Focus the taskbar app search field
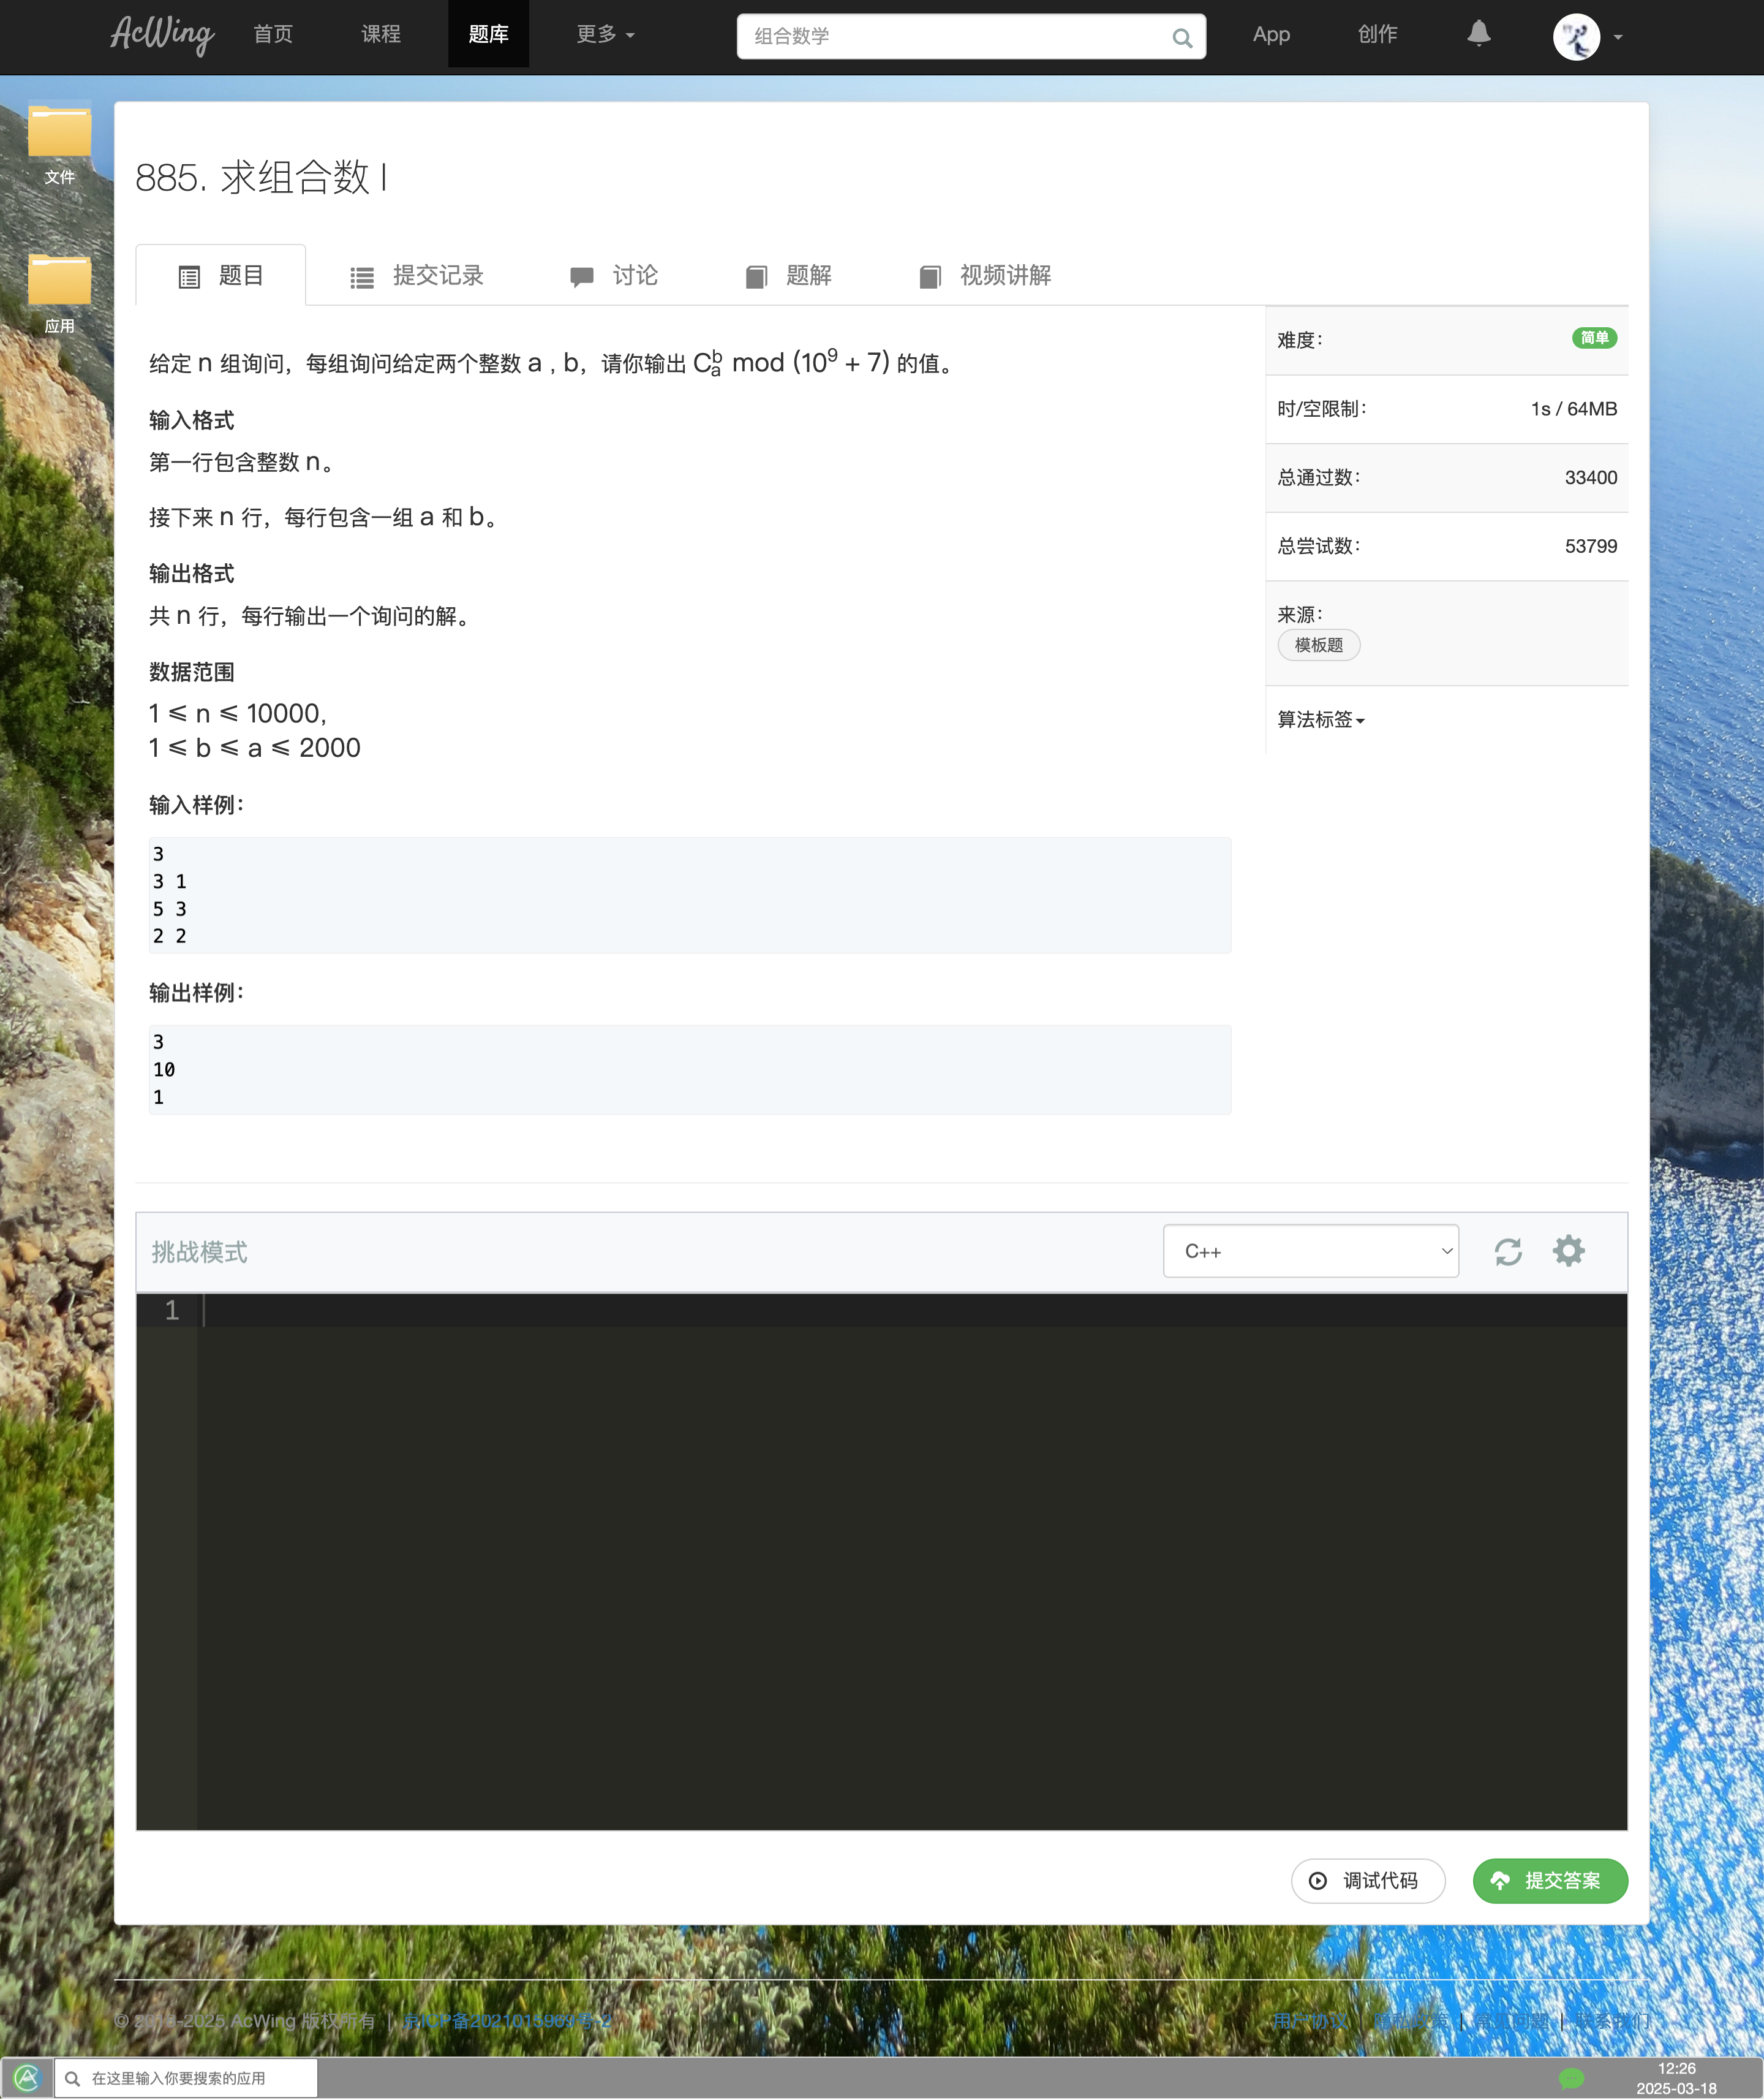 point(186,2078)
